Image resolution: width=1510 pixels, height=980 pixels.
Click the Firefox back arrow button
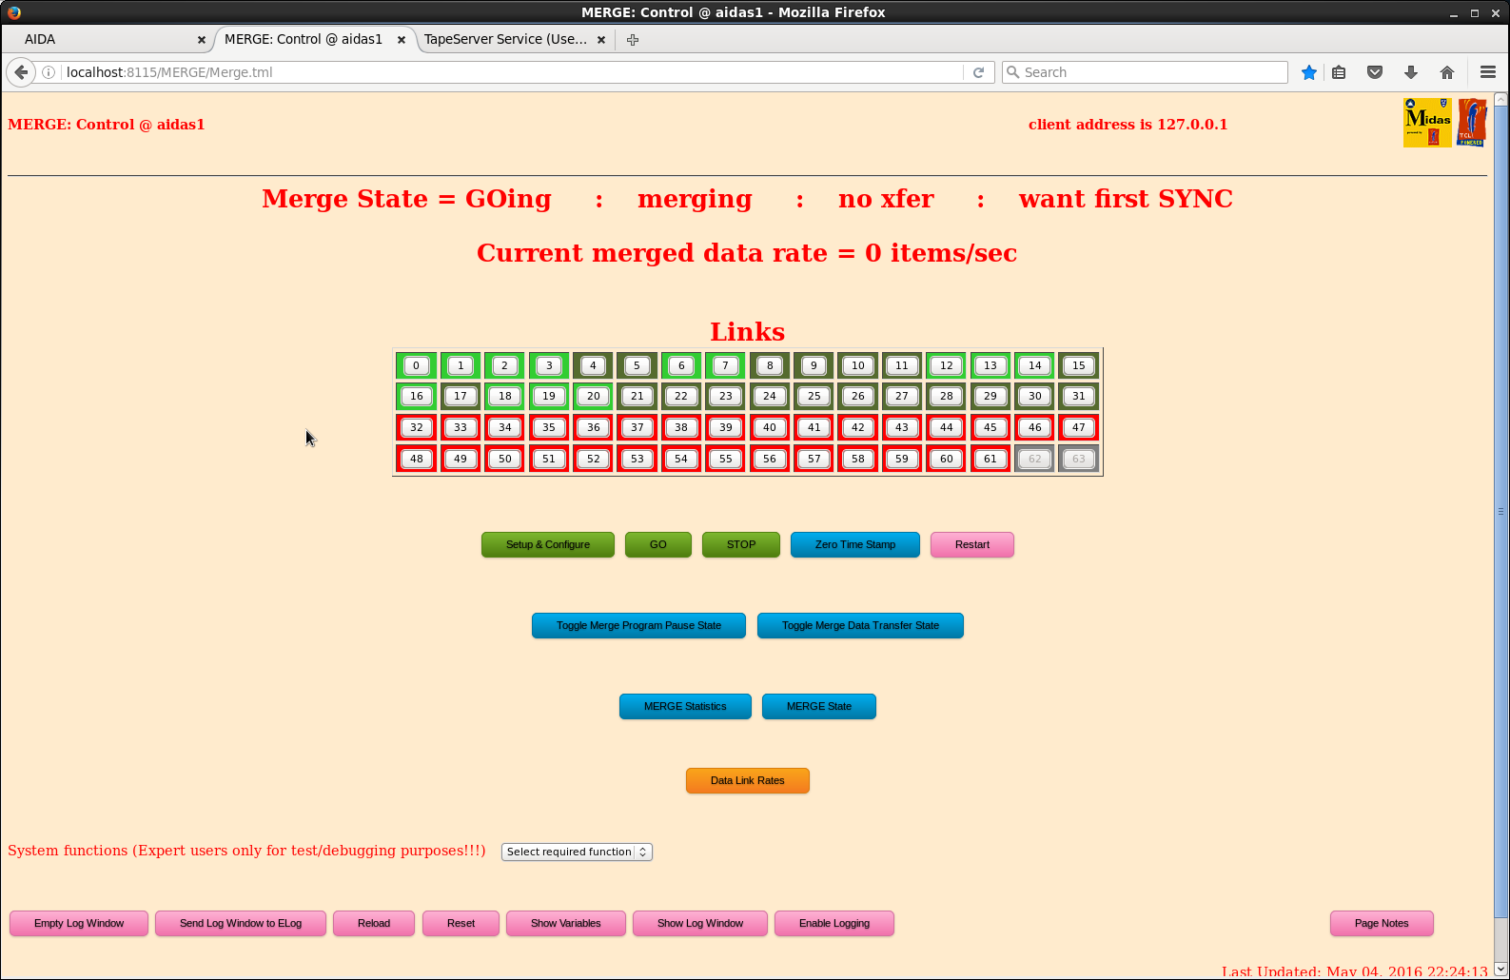[x=21, y=72]
